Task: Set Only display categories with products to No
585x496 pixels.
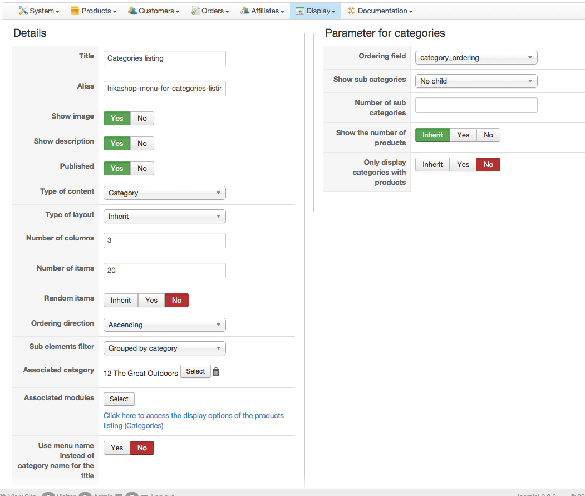Action: pyautogui.click(x=488, y=165)
